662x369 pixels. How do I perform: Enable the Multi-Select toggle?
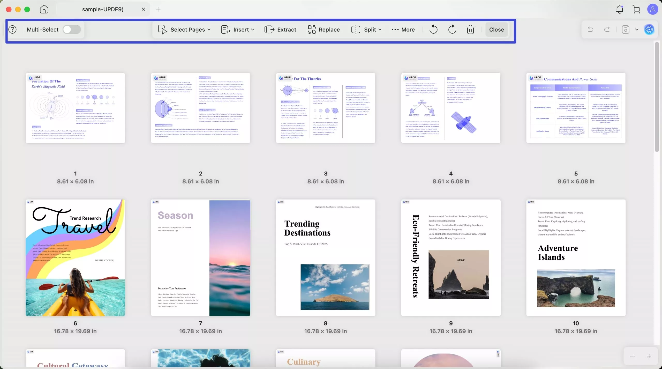point(72,29)
